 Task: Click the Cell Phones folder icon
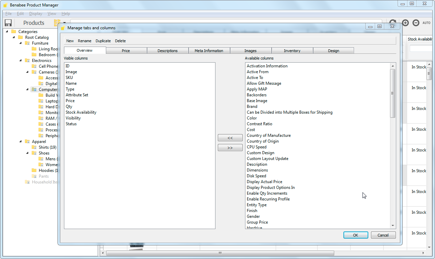click(x=34, y=66)
